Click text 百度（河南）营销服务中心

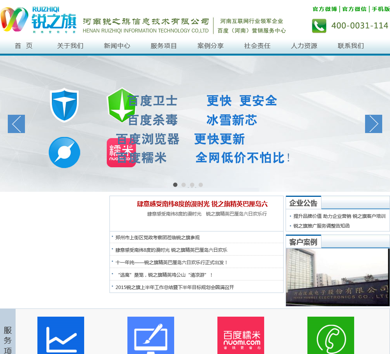tap(251, 31)
